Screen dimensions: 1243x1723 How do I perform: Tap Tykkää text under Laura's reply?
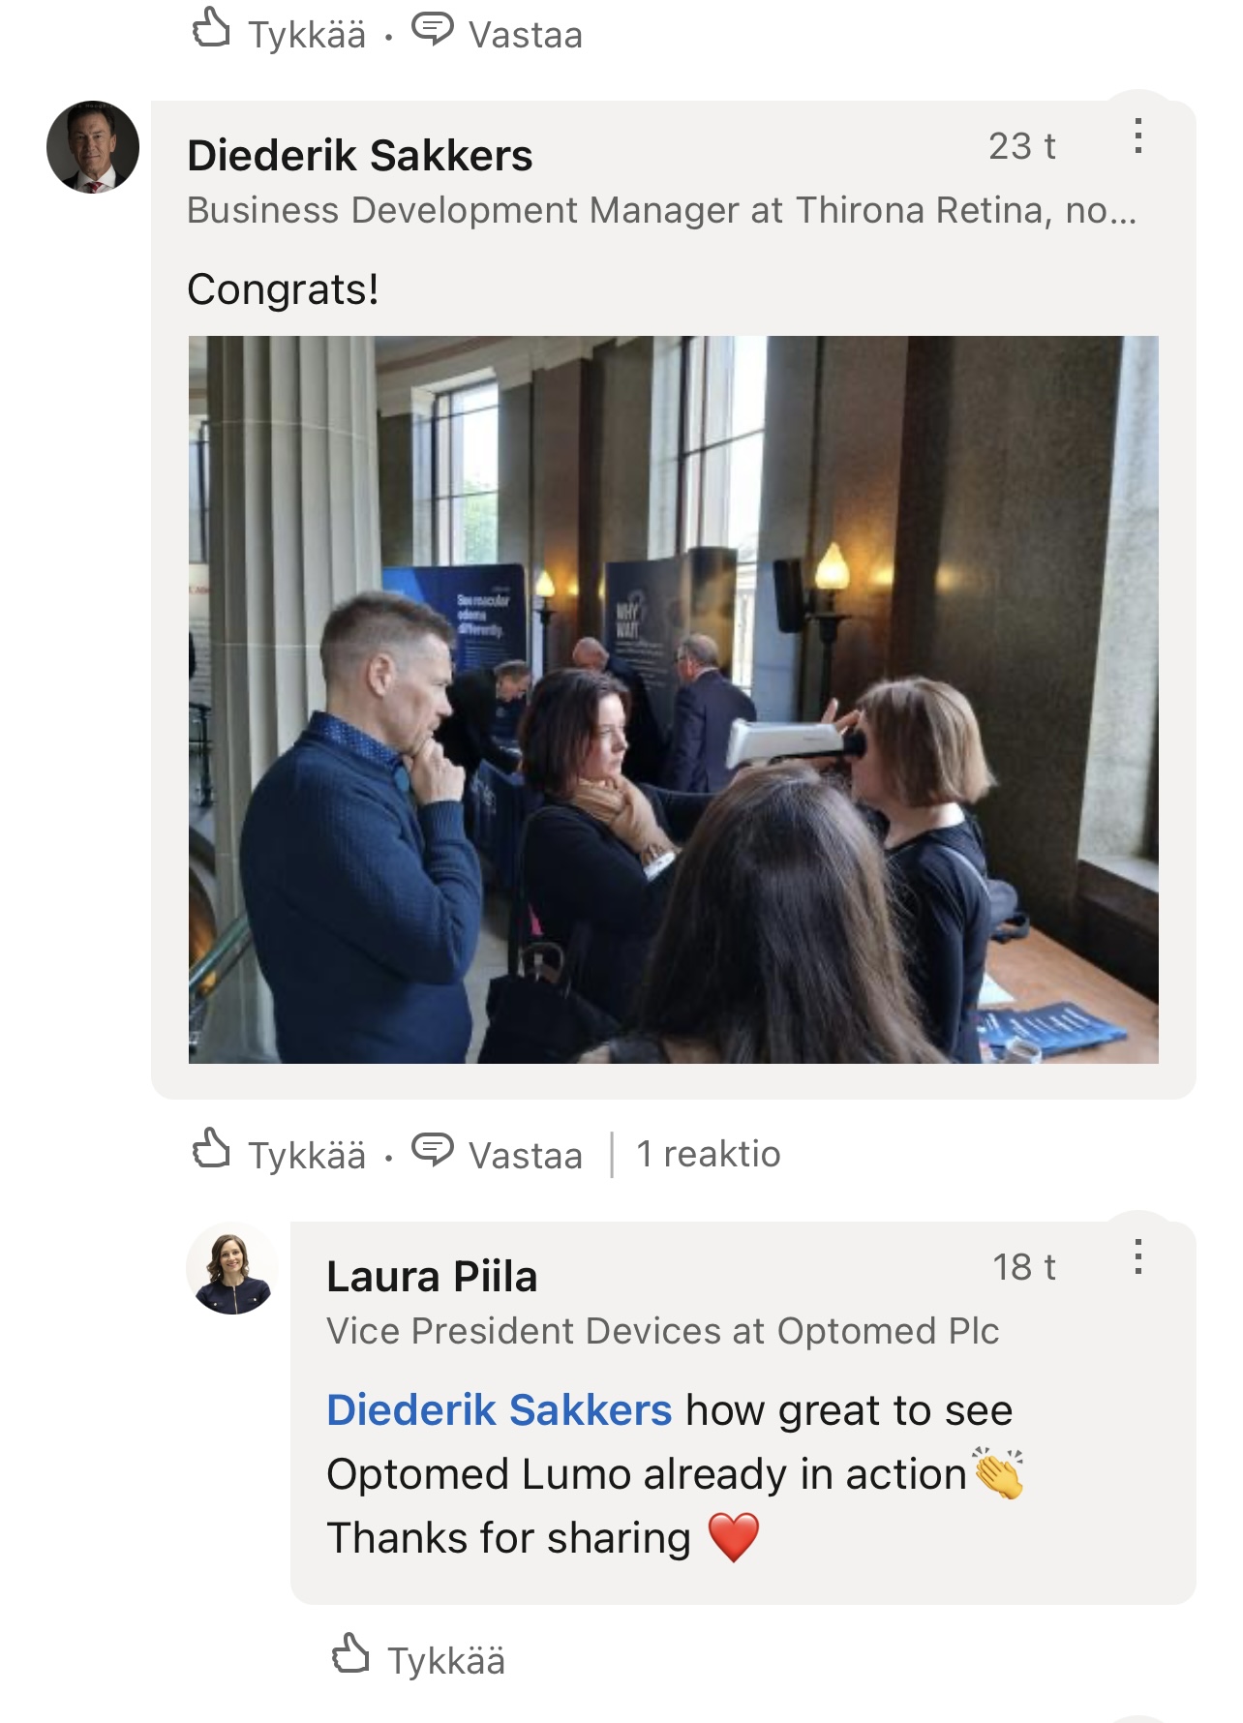pyautogui.click(x=446, y=1661)
